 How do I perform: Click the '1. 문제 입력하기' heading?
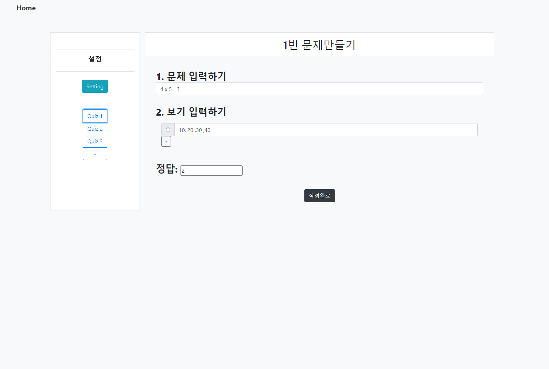pos(191,76)
